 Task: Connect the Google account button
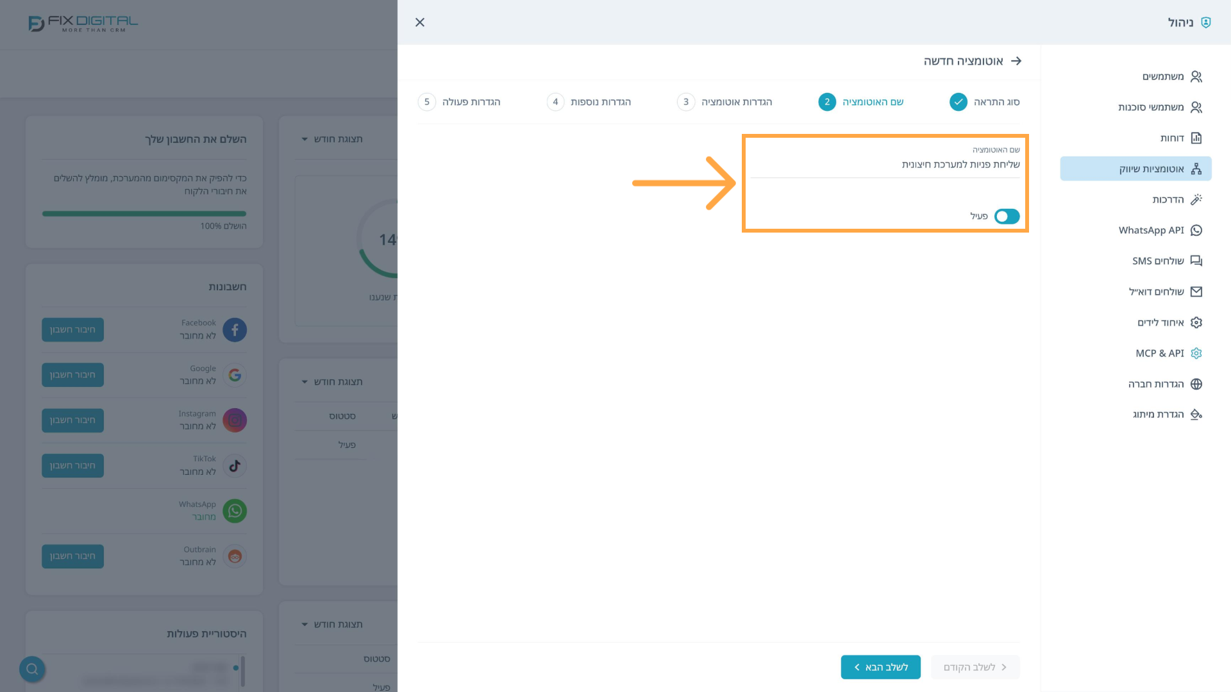(72, 375)
